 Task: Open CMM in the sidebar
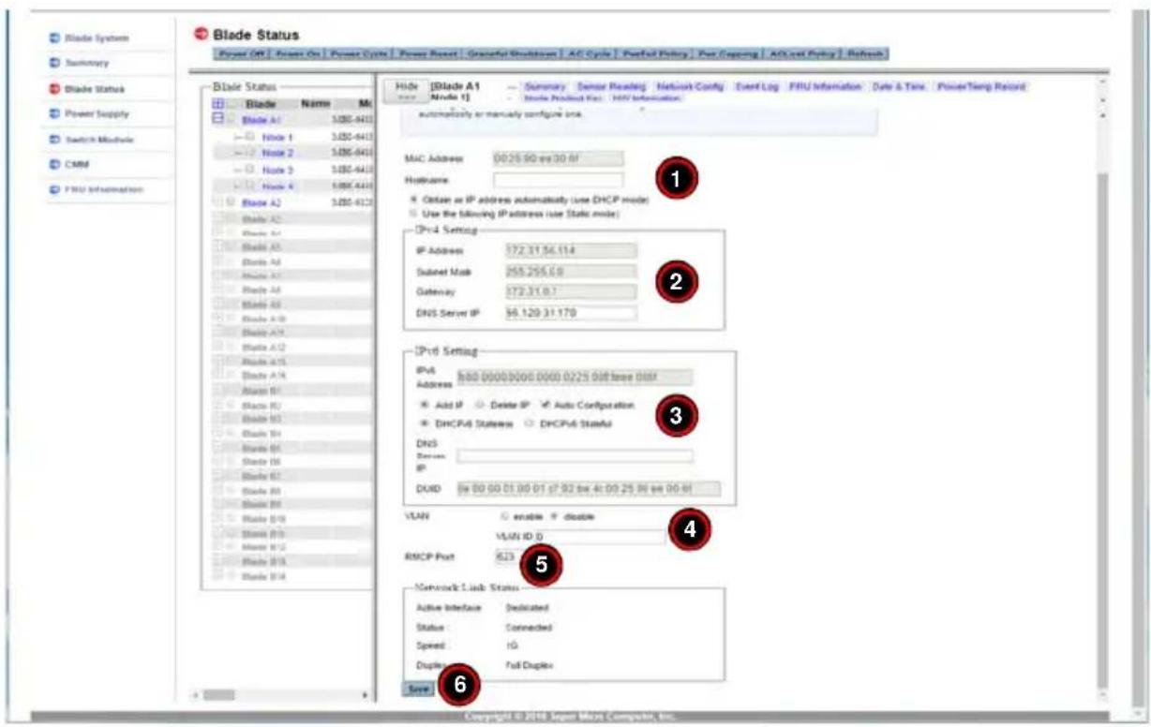click(x=76, y=163)
